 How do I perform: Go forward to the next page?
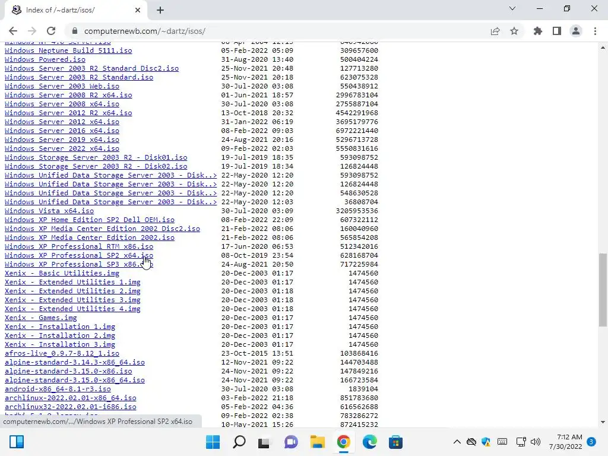coord(32,31)
